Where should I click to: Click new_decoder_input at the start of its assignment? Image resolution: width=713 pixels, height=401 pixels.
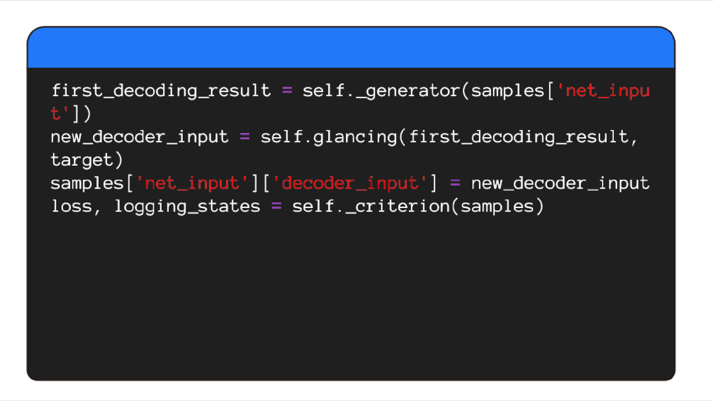pyautogui.click(x=139, y=137)
